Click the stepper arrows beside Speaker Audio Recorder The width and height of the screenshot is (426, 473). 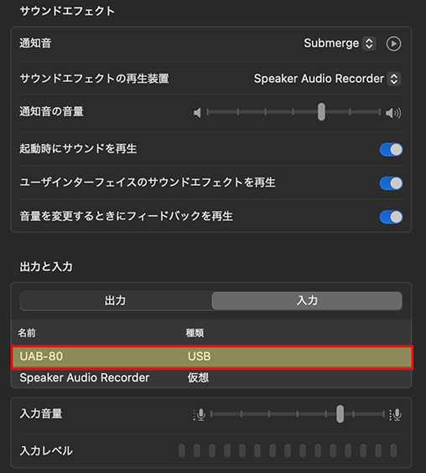point(394,79)
